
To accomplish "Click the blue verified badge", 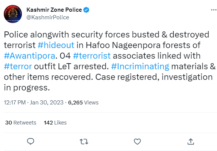I will click(x=86, y=10).
